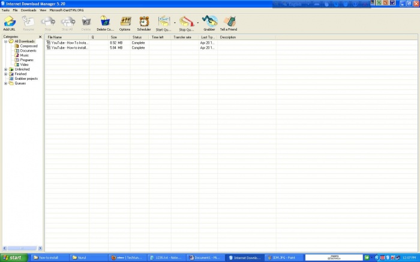This screenshot has width=420, height=262.
Task: Switch to Document1 Word taskbar item
Action: [x=205, y=258]
